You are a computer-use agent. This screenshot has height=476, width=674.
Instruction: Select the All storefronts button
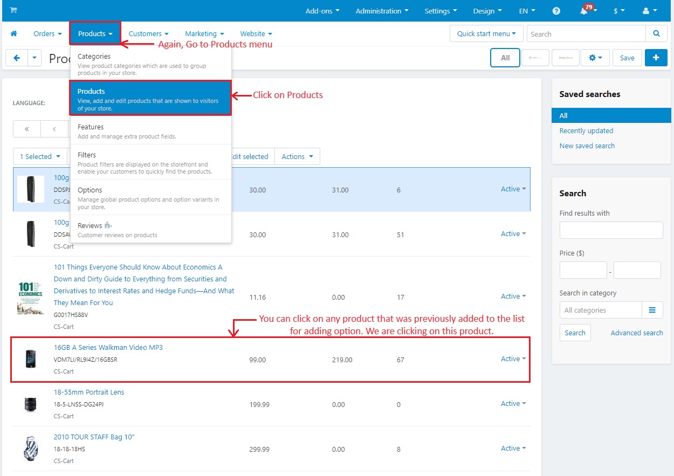pos(505,58)
